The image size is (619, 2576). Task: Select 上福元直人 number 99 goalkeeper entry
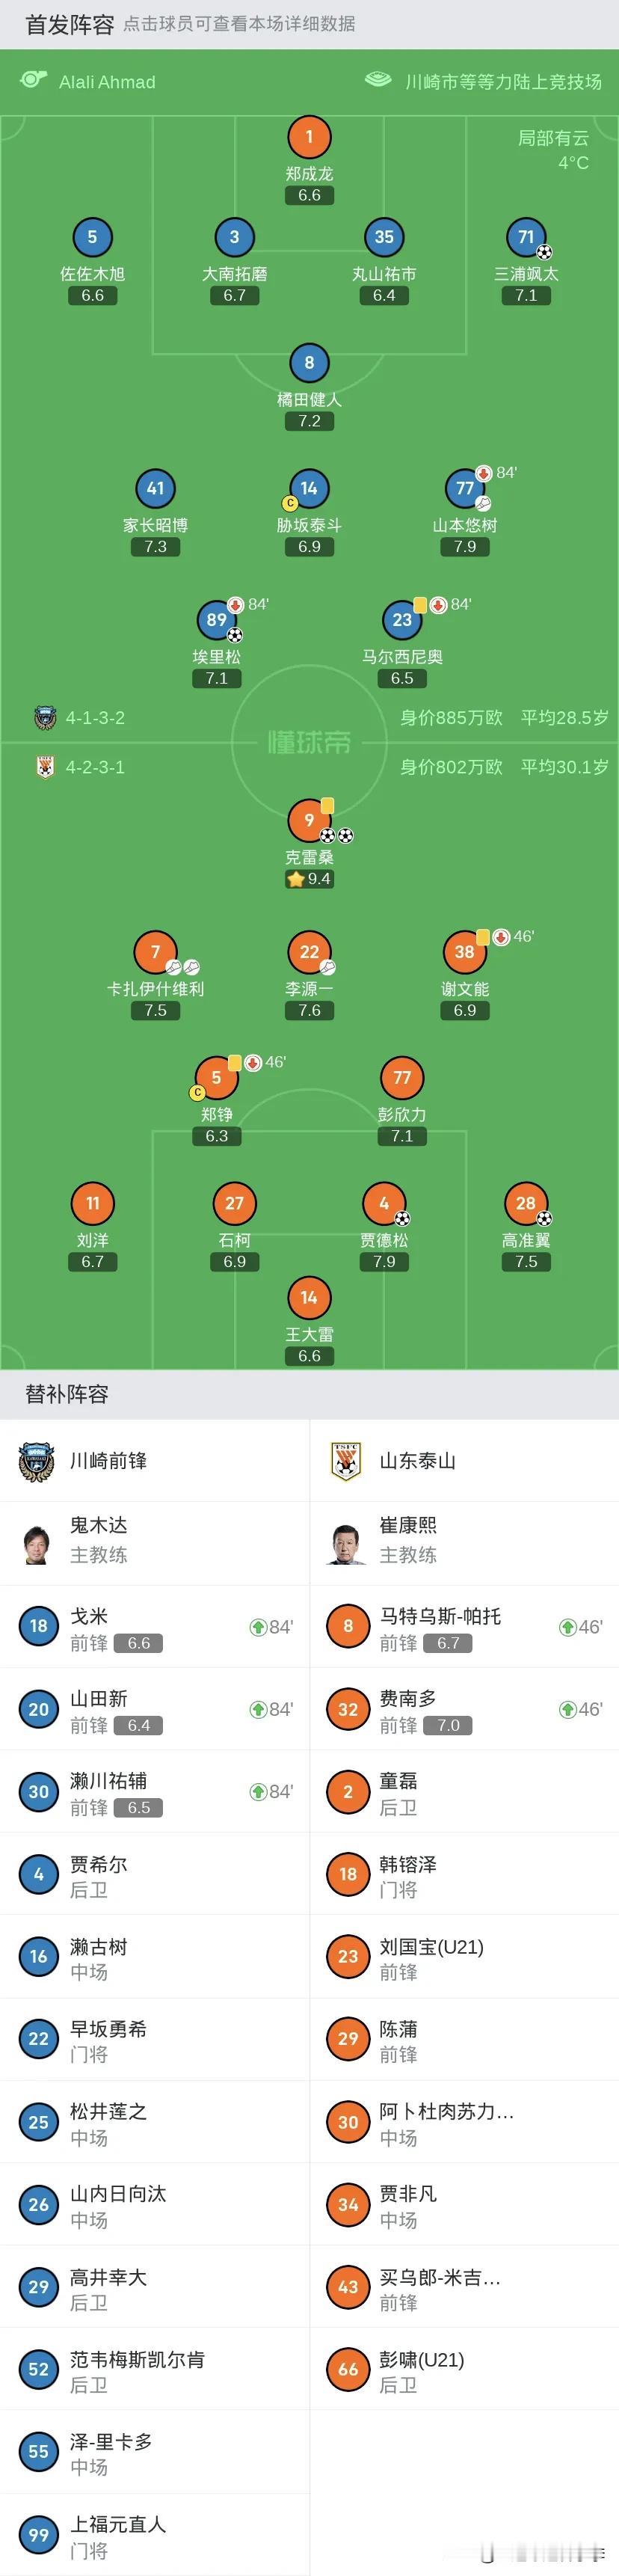[x=155, y=2534]
